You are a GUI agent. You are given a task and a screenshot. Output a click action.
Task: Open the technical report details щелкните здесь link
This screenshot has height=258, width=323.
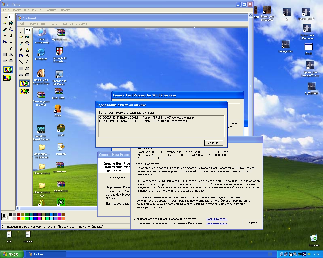point(217,219)
